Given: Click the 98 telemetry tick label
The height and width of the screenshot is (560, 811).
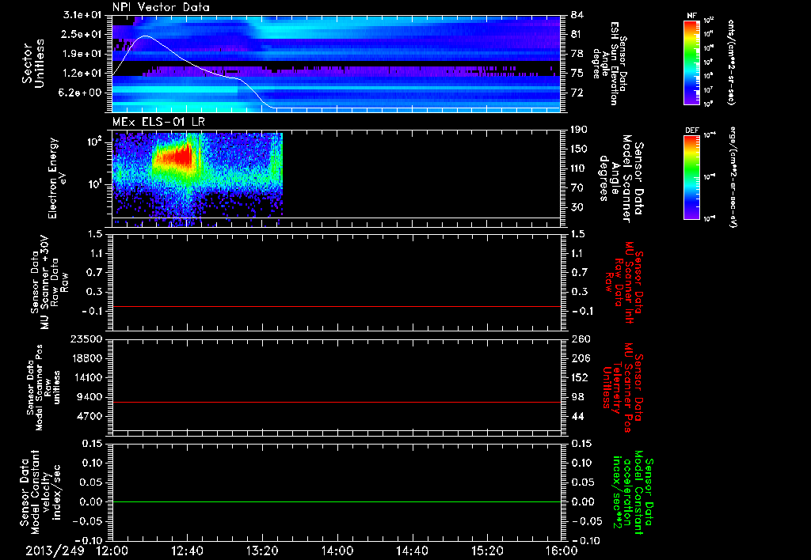Looking at the screenshot, I should tap(577, 397).
